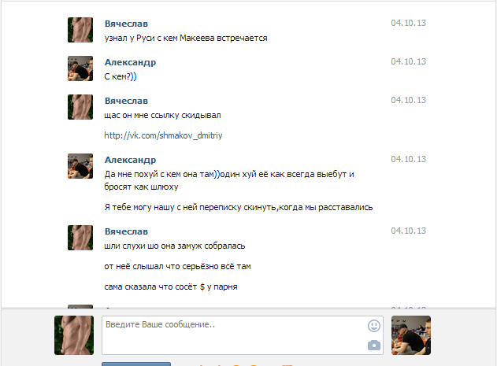Image resolution: width=497 pixels, height=366 pixels.
Task: Click the camera attach photo icon
Action: pyautogui.click(x=373, y=345)
